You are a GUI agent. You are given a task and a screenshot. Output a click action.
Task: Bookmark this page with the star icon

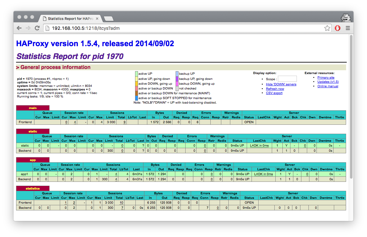(x=327, y=28)
